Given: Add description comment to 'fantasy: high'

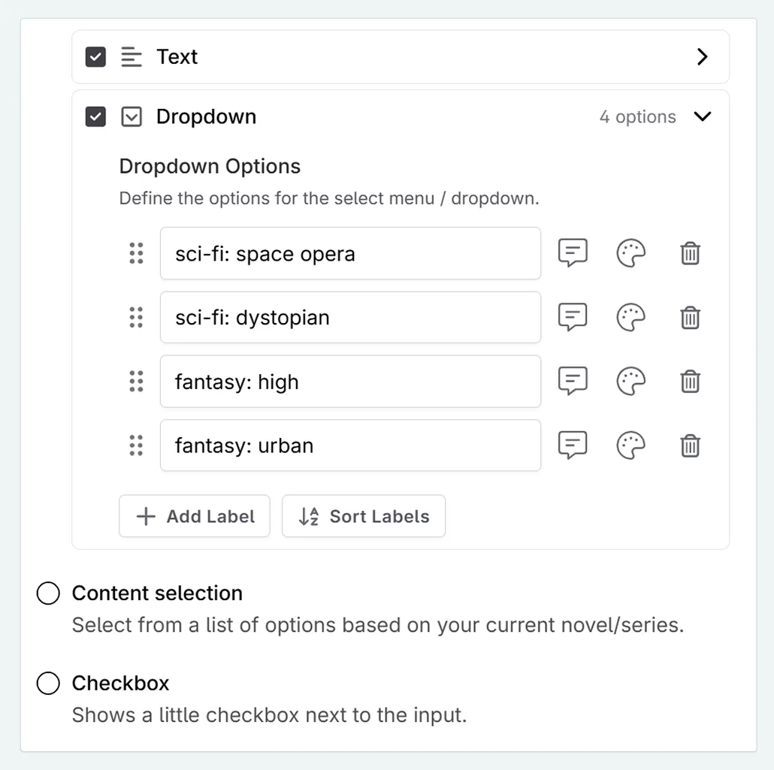Looking at the screenshot, I should (x=573, y=382).
